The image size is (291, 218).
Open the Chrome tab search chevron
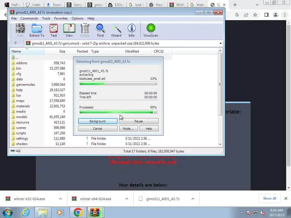257,5
